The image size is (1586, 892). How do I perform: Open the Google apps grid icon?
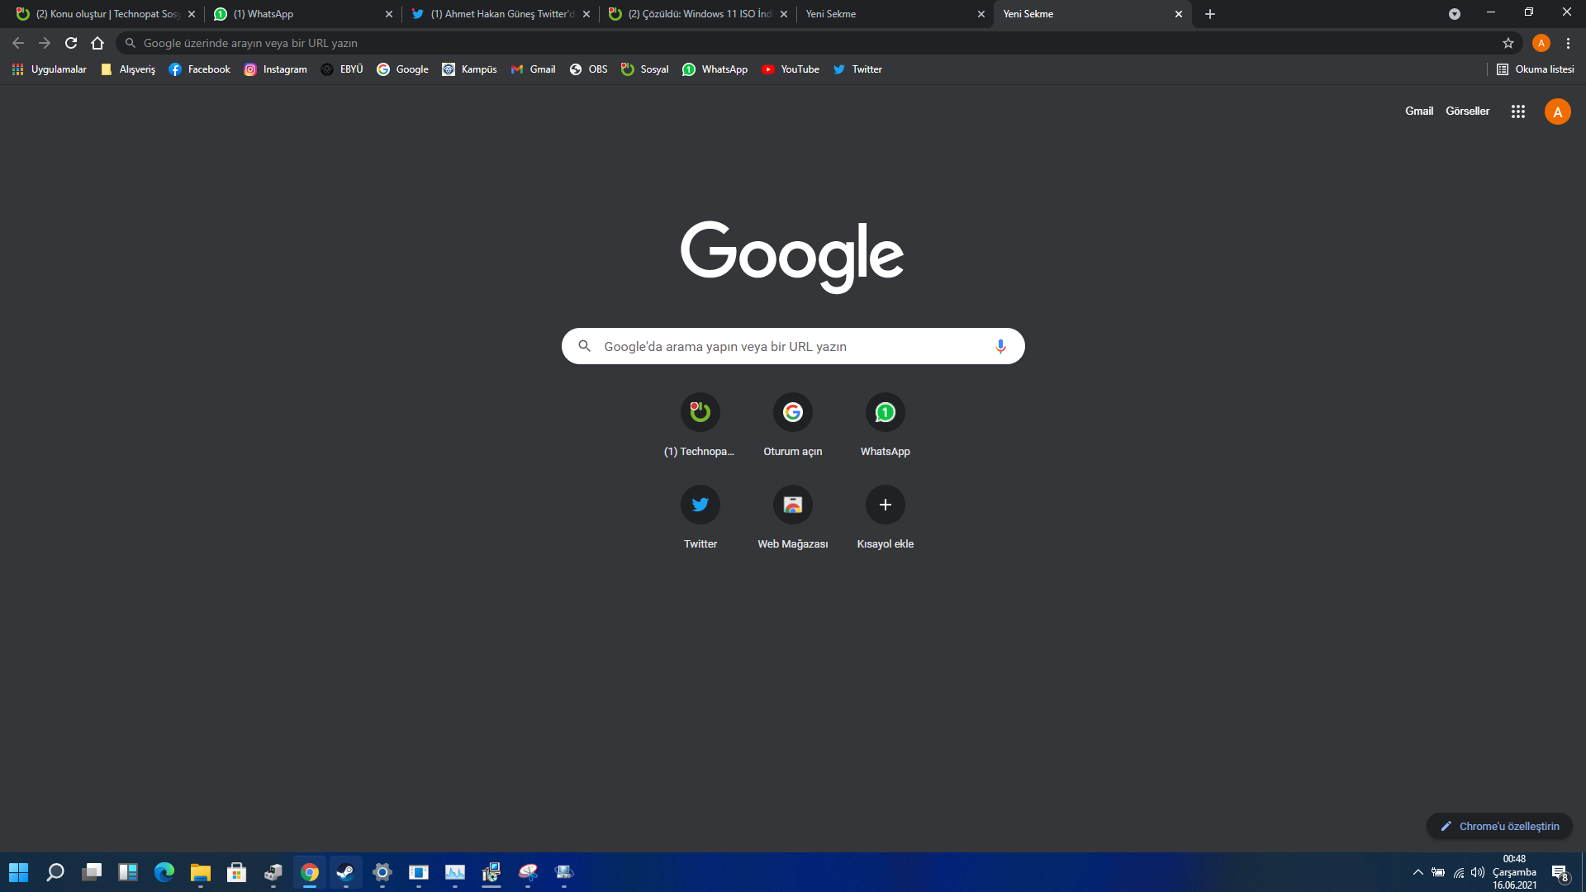(1517, 111)
